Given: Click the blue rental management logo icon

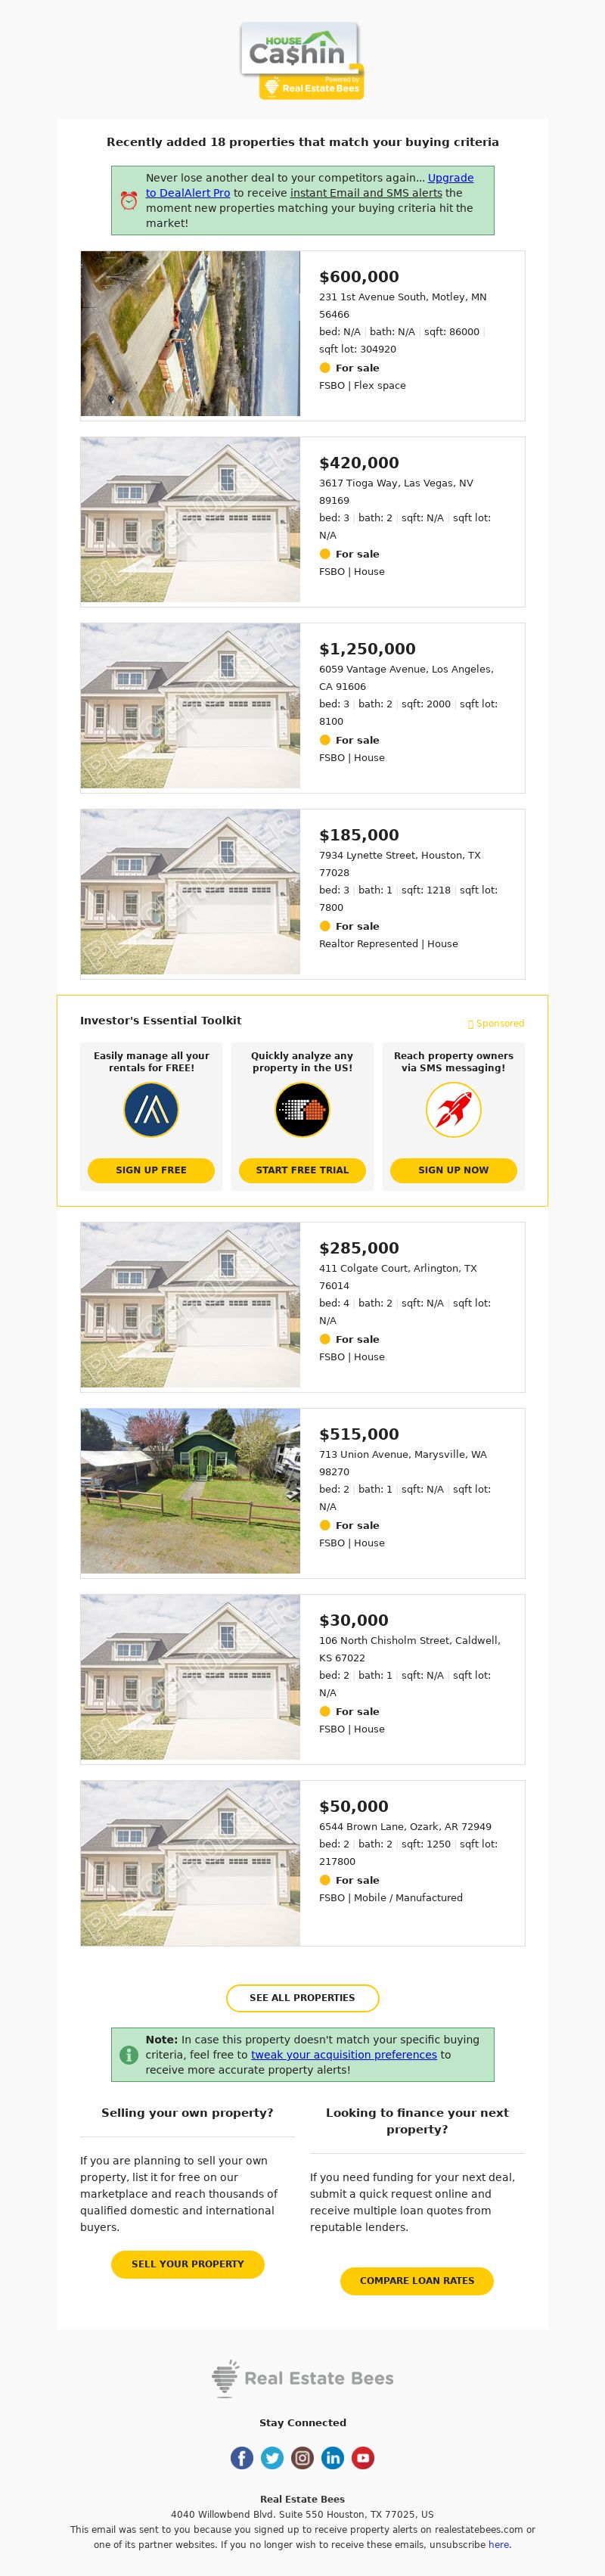Looking at the screenshot, I should (x=151, y=1110).
